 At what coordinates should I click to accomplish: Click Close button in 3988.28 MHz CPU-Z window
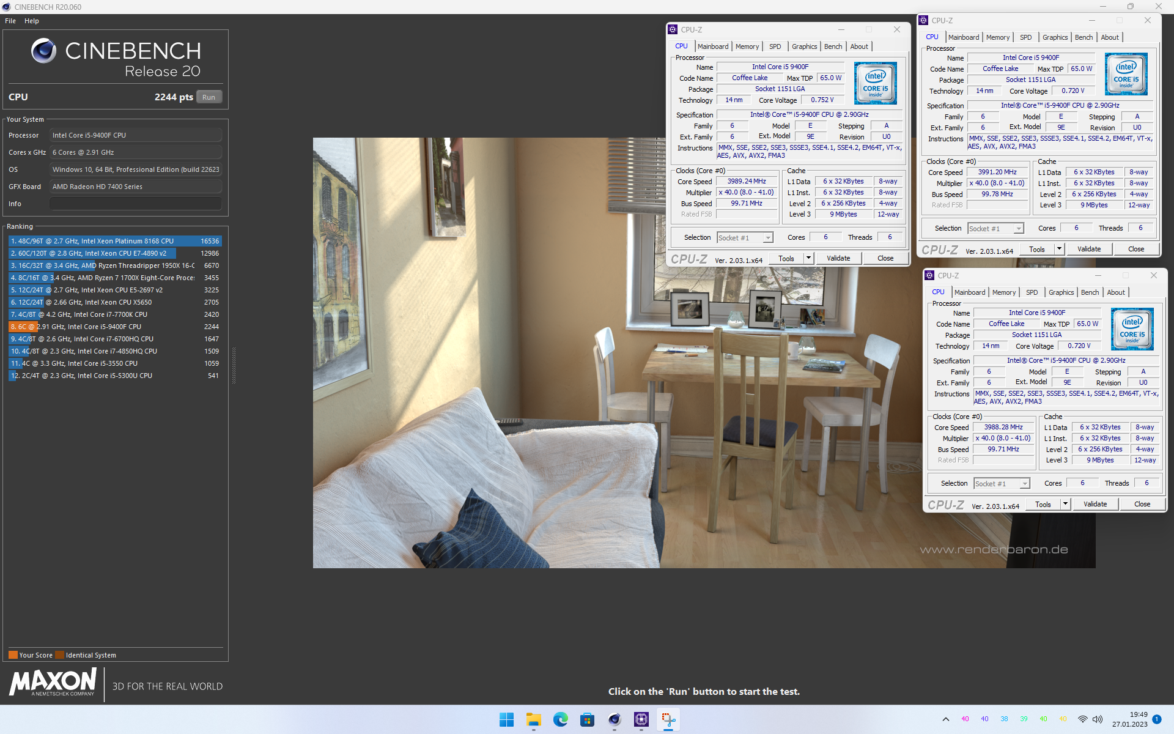point(1142,504)
